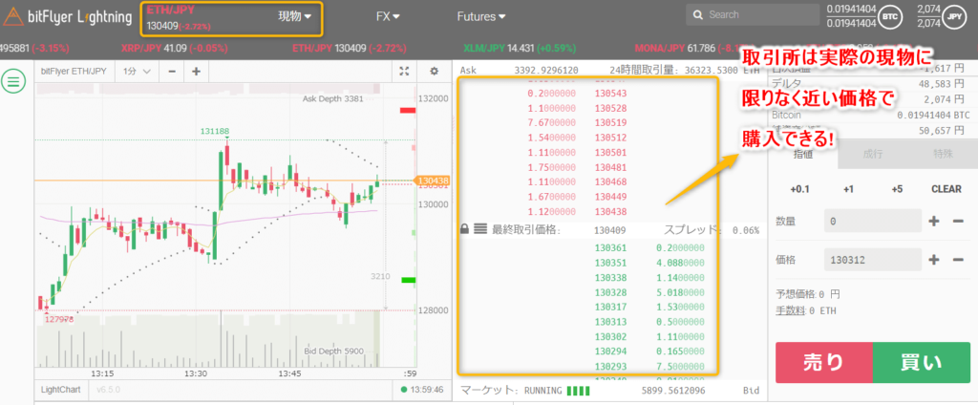Decrease 価格 with the minus icon
The image size is (978, 405).
[958, 260]
